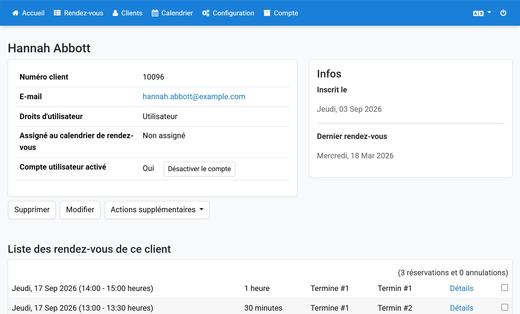520x314 pixels.
Task: Click the home icon beside Accueil
Action: click(x=15, y=13)
